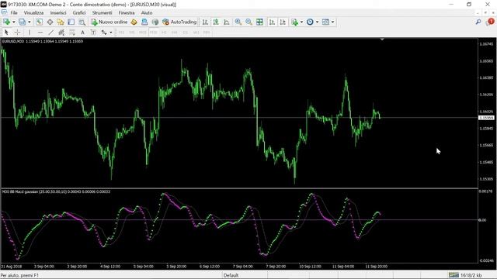Viewport: 497px width, 279px height.
Task: Open the Strategy Tester panel
Action: click(82, 22)
